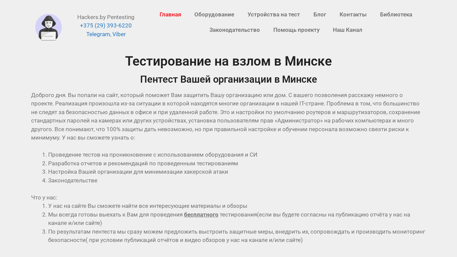
Task: Open the Оборудование menu item
Action: coord(214,15)
